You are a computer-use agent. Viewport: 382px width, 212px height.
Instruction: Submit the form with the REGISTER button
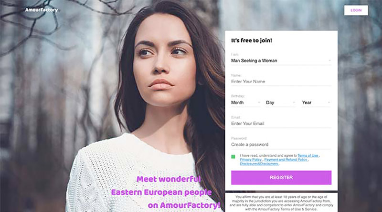(281, 178)
